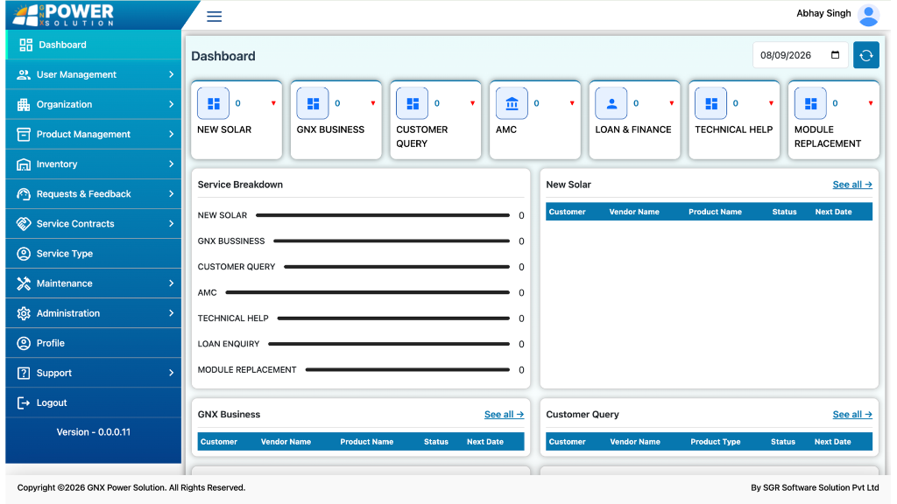Viewport: 897px width, 504px height.
Task: Click the Administration gear icon
Action: [x=24, y=313]
